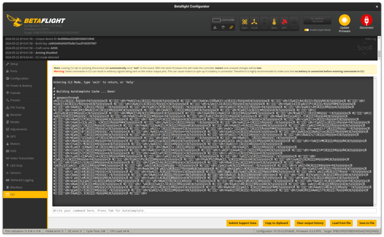The width and height of the screenshot is (384, 237).
Task: Click the Accel sensor status icon
Action: pyautogui.click(x=254, y=23)
